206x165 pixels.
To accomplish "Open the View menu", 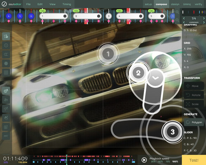I will (x=52, y=4).
